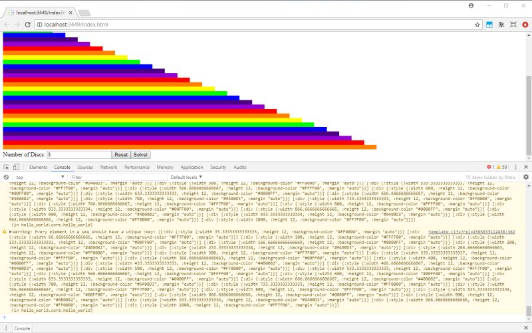This screenshot has width=532, height=333.
Task: Click the console output vertical scrollbar thumb
Action: [x=529, y=311]
